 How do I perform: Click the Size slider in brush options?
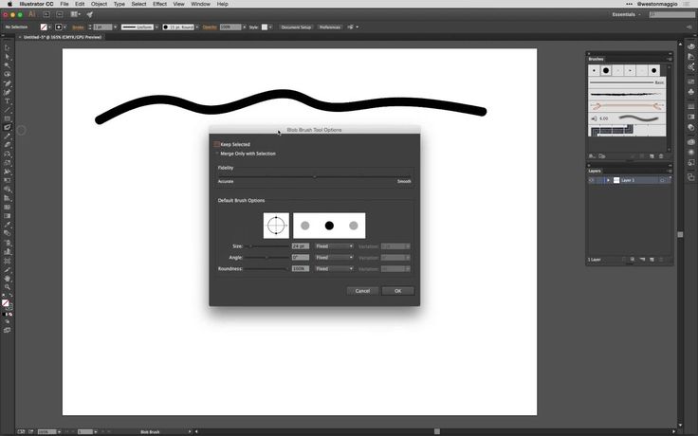point(267,246)
